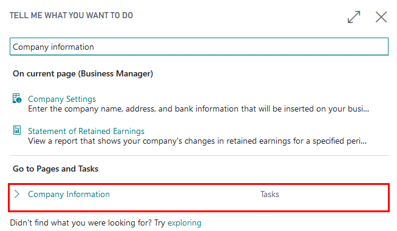This screenshot has width=397, height=231.
Task: Click the chevron beside Company Information
Action: click(x=17, y=194)
